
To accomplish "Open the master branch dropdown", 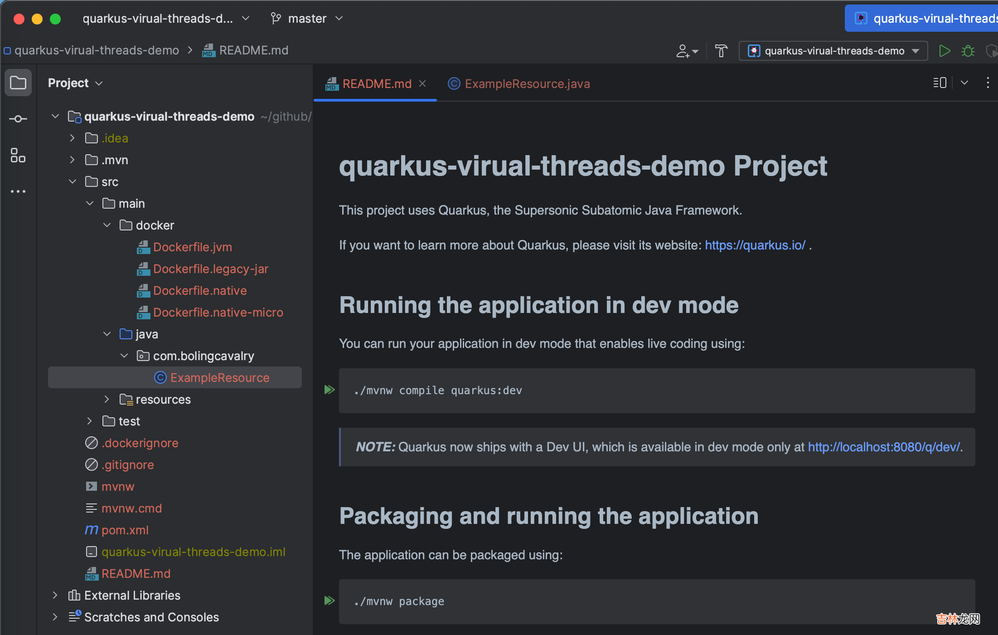I will [x=307, y=19].
